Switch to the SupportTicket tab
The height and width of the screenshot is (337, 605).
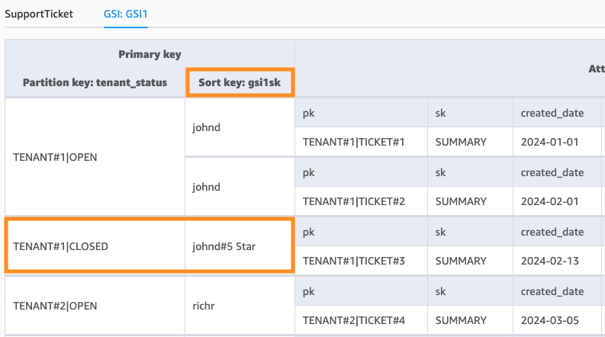click(x=39, y=14)
